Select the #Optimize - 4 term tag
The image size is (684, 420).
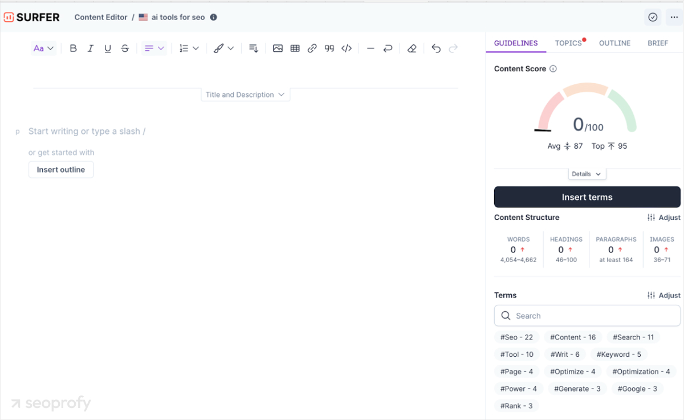click(x=573, y=372)
